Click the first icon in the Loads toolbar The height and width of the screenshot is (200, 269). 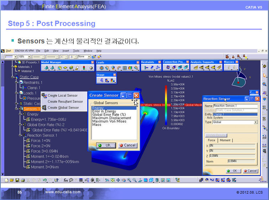click(x=102, y=68)
